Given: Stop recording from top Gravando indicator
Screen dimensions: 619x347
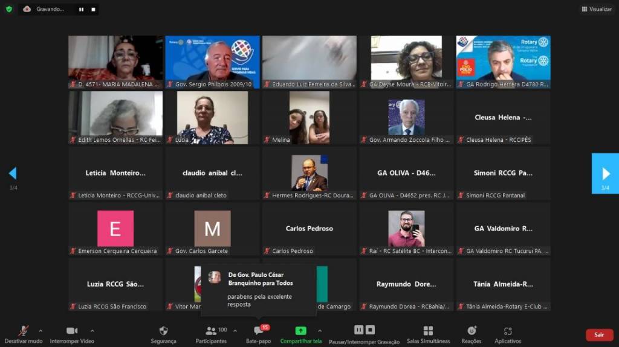Looking at the screenshot, I should pos(93,9).
